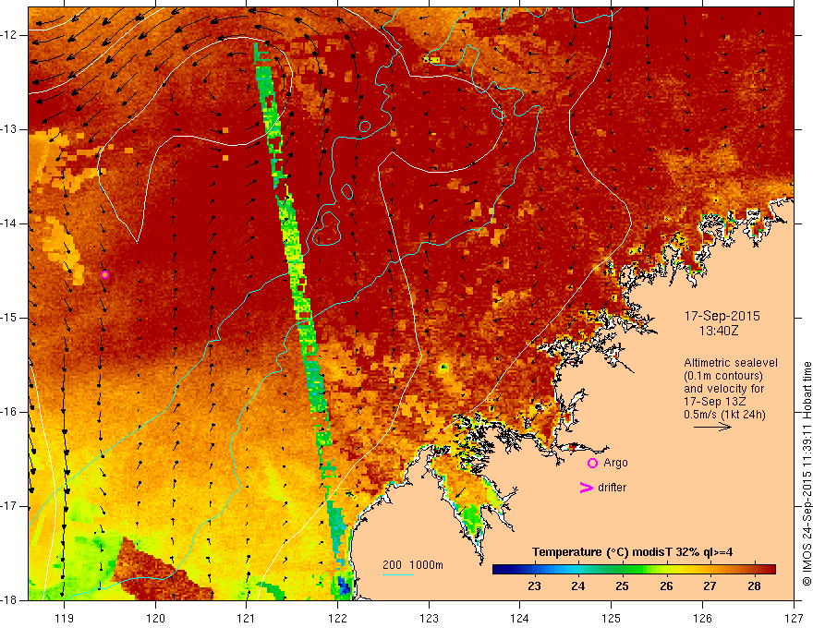Click the '200 1000m' depth contour label
Image resolution: width=813 pixels, height=628 pixels.
(413, 565)
